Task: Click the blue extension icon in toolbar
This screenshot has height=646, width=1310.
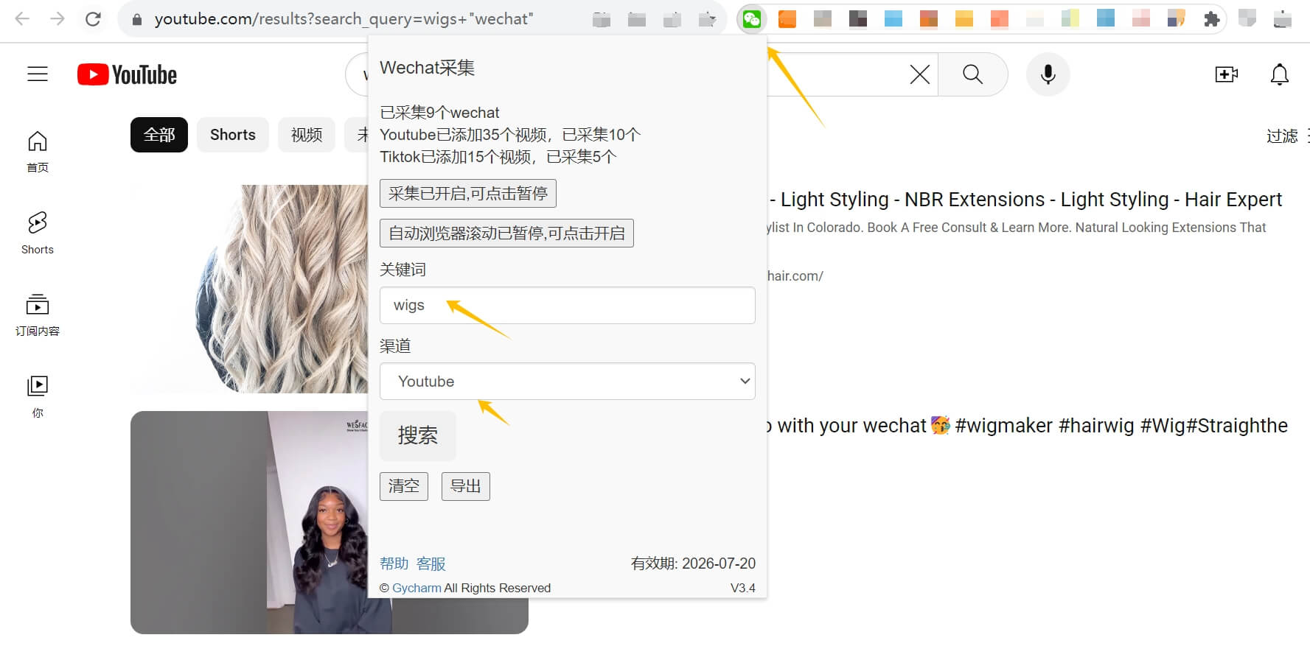Action: pyautogui.click(x=893, y=19)
